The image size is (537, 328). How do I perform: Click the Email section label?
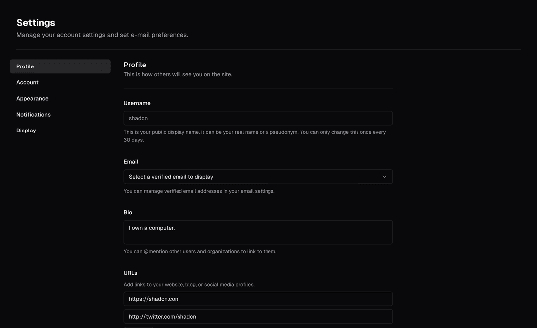pyautogui.click(x=131, y=161)
